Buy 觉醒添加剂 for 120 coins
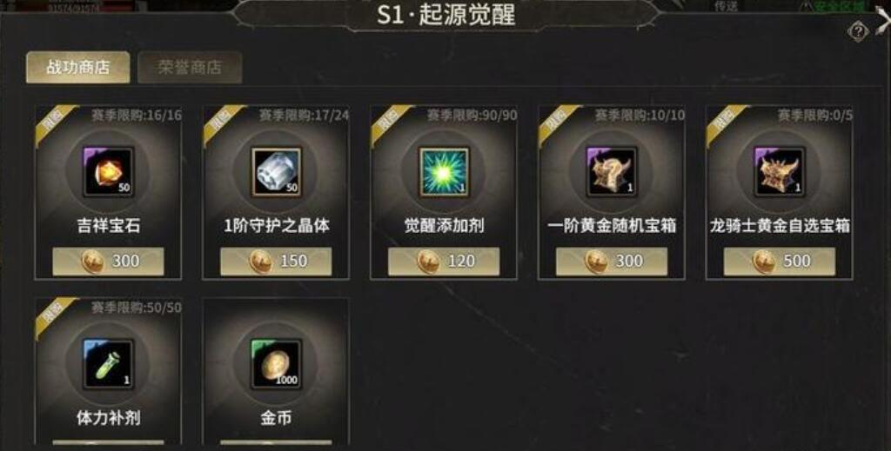Viewport: 891px width, 451px height. (x=444, y=261)
